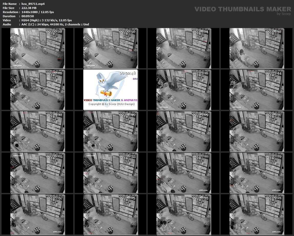This screenshot has width=294, height=236.
Task: Select the frame at 00:01:52
Action: tap(257, 48)
